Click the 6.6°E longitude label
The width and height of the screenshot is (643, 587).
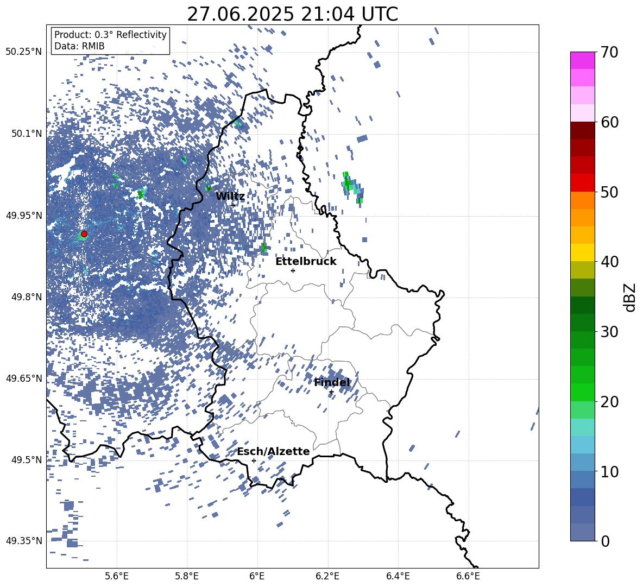point(468,576)
